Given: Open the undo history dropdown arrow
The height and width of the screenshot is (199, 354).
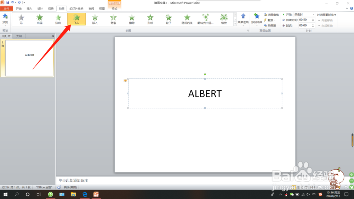Looking at the screenshot, I should click(16, 2).
